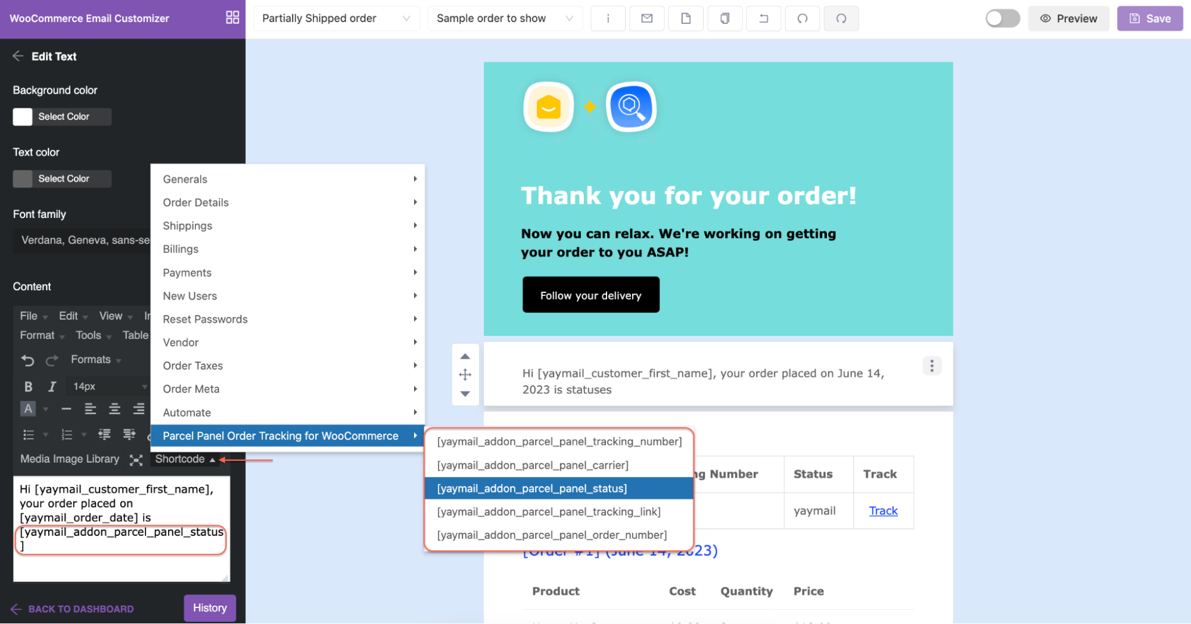Open the Formats dropdown in editor

point(95,360)
